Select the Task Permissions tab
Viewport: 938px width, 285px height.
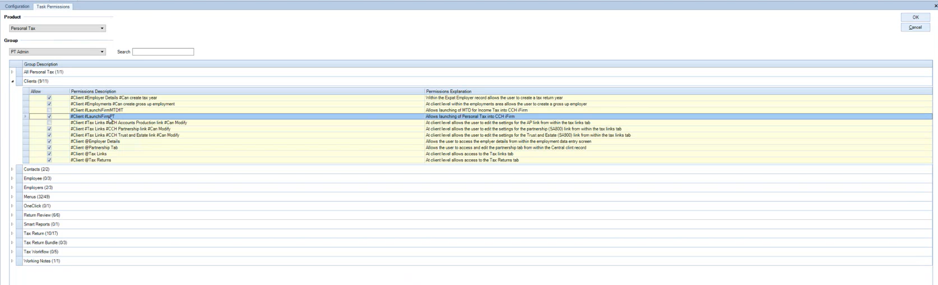[x=53, y=6]
